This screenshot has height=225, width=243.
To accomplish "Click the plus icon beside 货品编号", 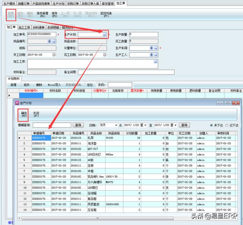I will (x=49, y=41).
